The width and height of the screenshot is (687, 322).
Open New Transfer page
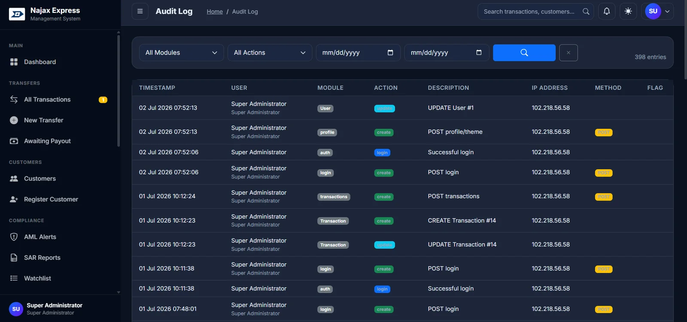pos(60,120)
